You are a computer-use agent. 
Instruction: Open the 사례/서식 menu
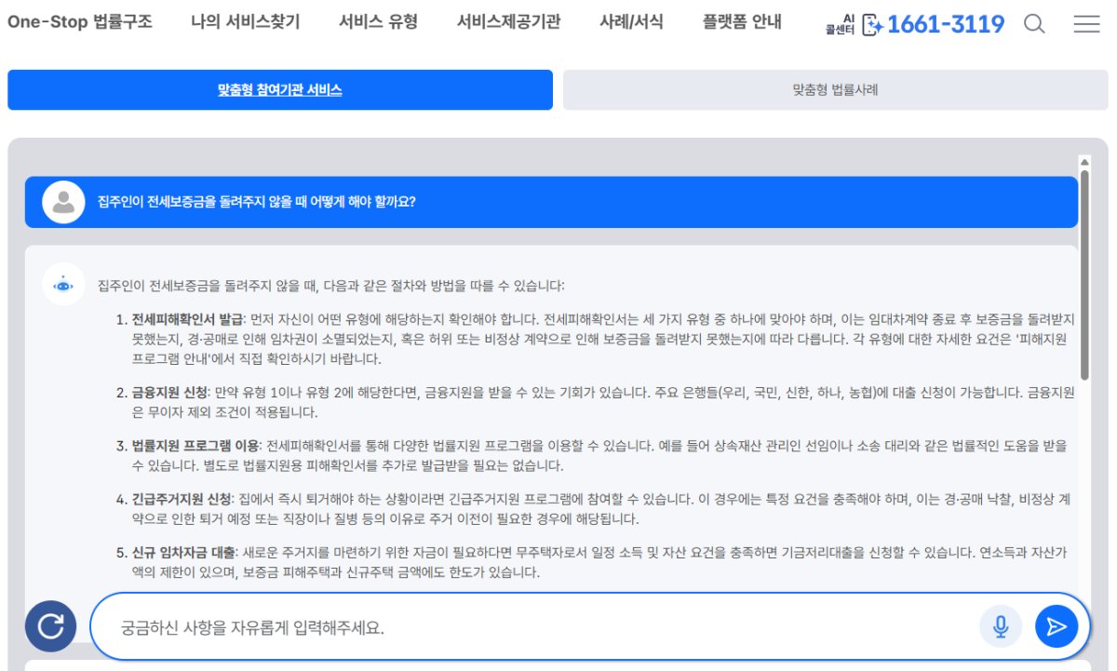pos(632,21)
